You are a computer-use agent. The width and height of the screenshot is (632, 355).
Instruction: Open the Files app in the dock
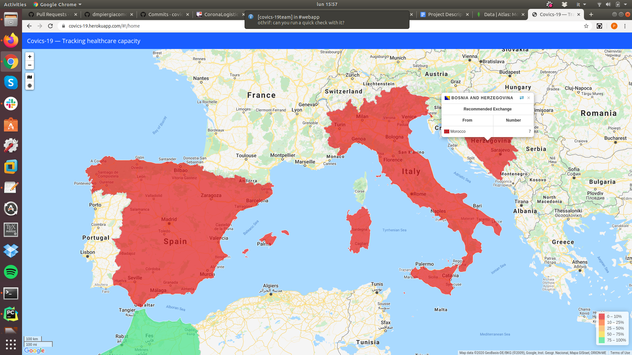pos(11,19)
